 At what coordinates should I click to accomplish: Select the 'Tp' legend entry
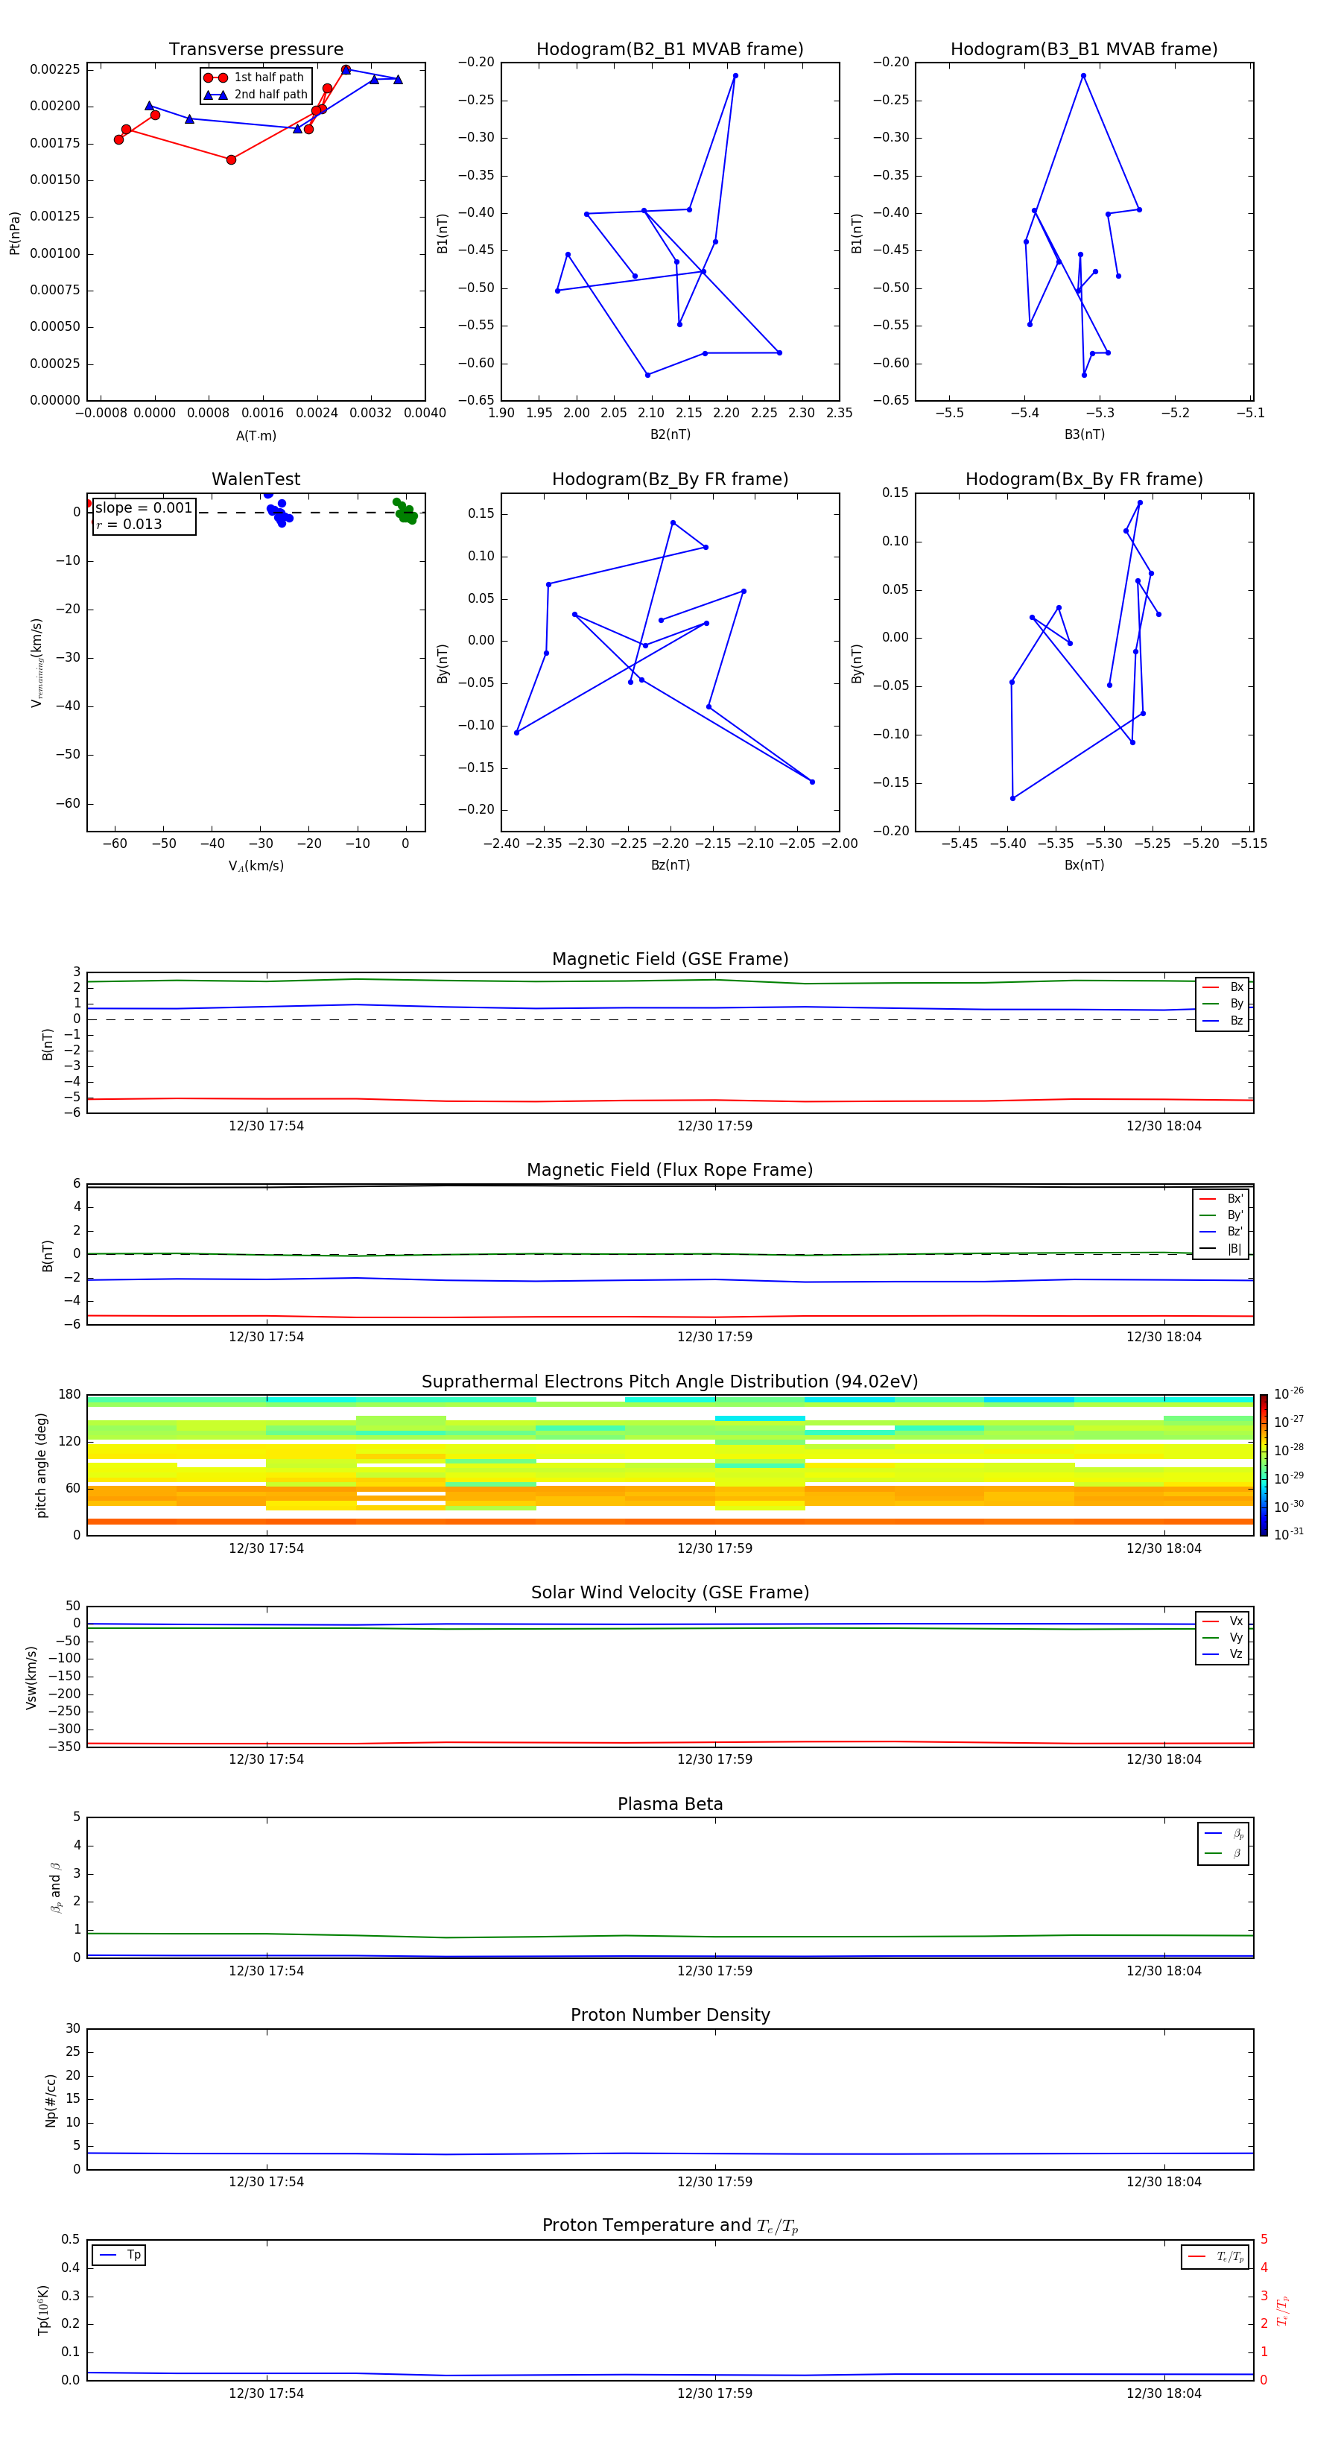pos(119,2255)
